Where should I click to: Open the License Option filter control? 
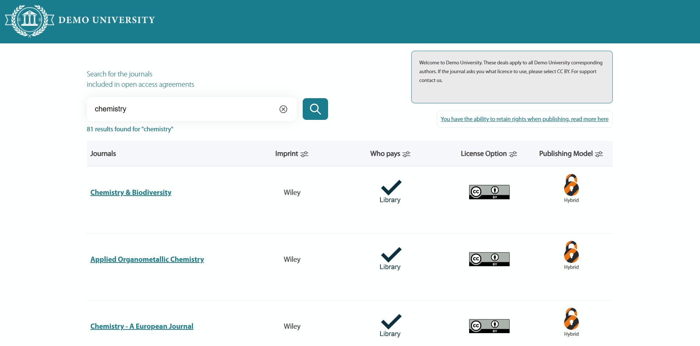pyautogui.click(x=513, y=154)
